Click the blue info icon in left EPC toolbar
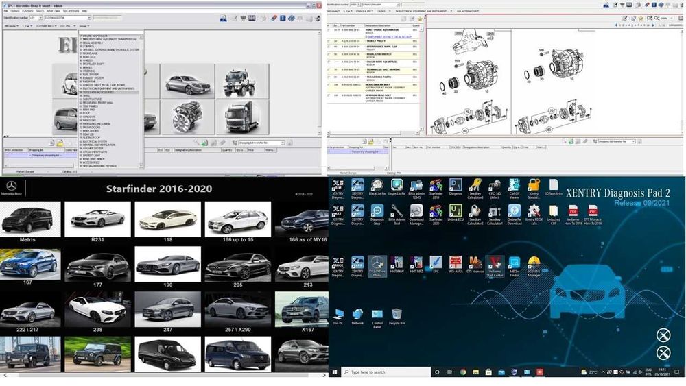This screenshot has width=686, height=386. tap(283, 19)
